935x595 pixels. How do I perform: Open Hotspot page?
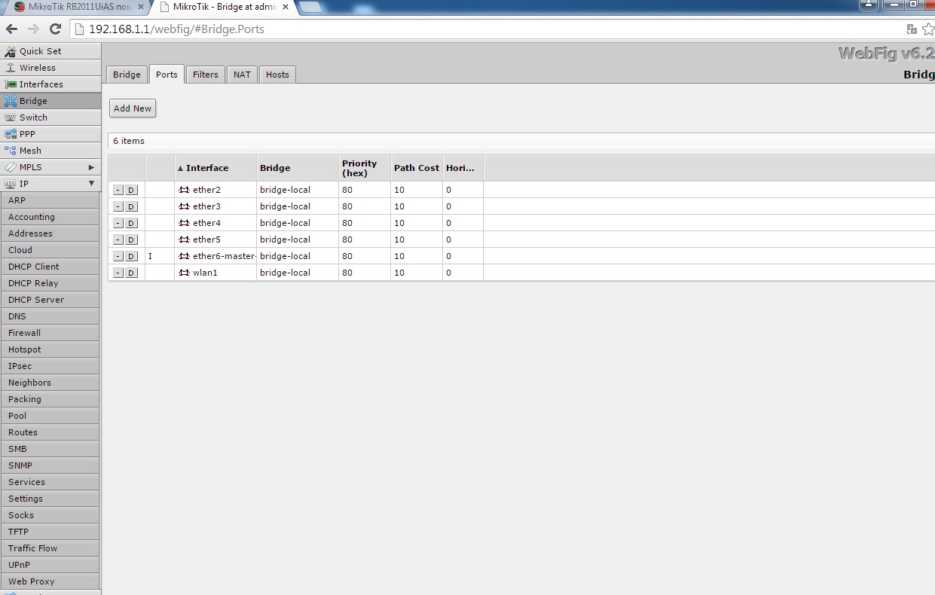point(50,349)
